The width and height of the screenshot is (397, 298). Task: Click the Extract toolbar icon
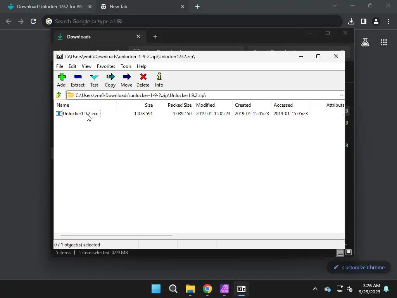(x=78, y=80)
